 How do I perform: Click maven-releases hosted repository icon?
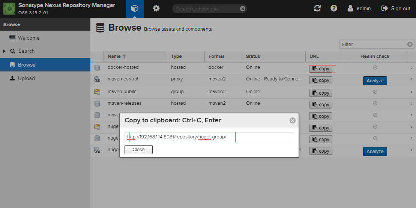(97, 104)
